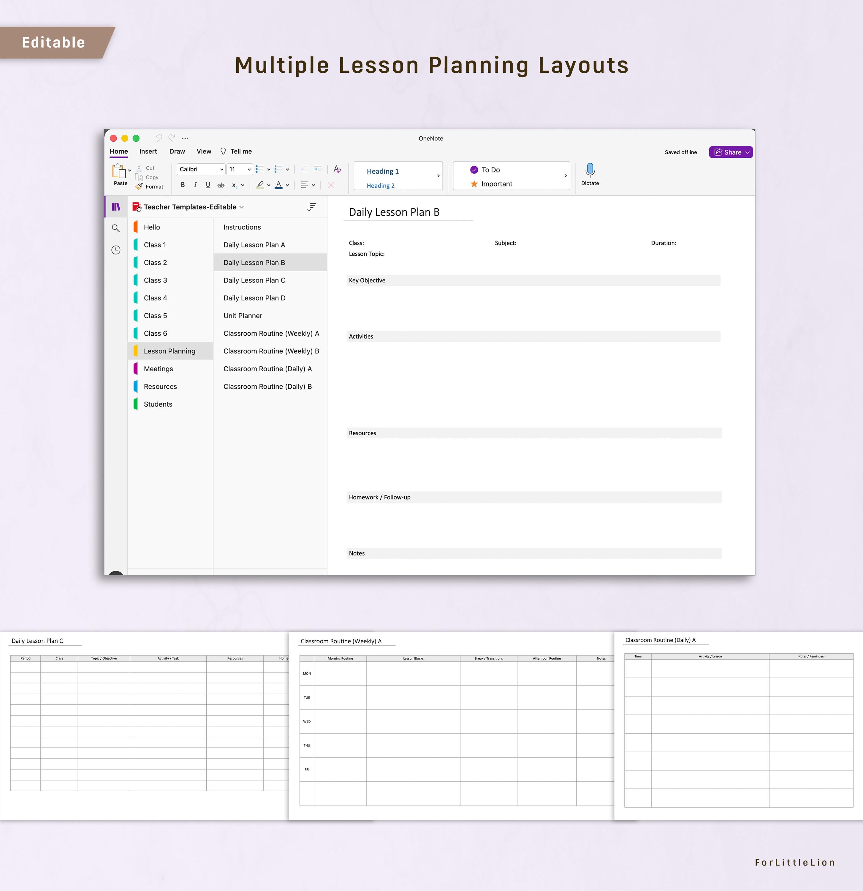Click the font color A button
Viewport: 863px width, 891px height.
[x=278, y=185]
